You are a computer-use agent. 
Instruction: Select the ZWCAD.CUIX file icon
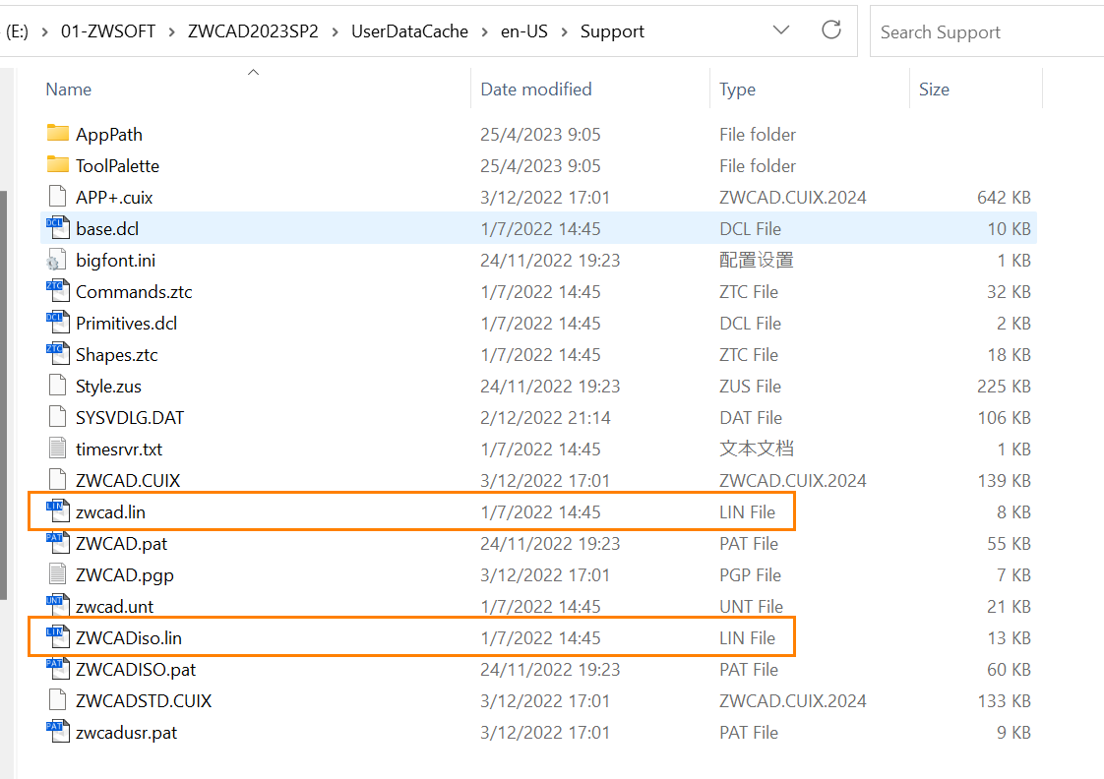point(58,480)
